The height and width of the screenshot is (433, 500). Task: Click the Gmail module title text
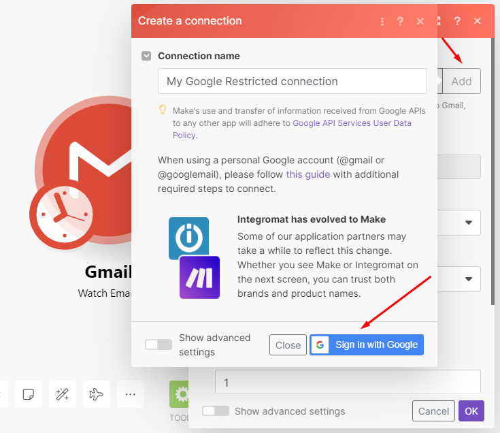point(108,272)
